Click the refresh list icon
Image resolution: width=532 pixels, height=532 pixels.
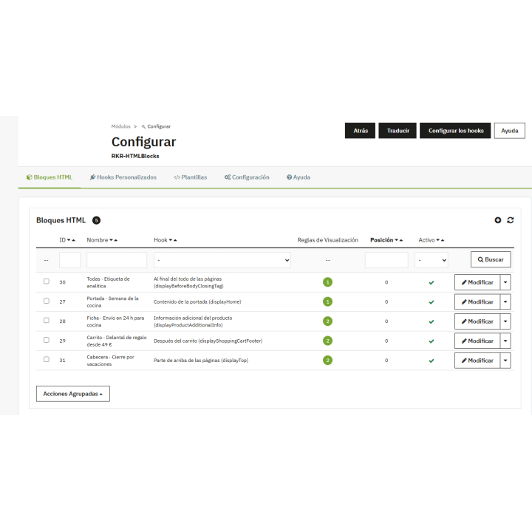click(x=510, y=220)
